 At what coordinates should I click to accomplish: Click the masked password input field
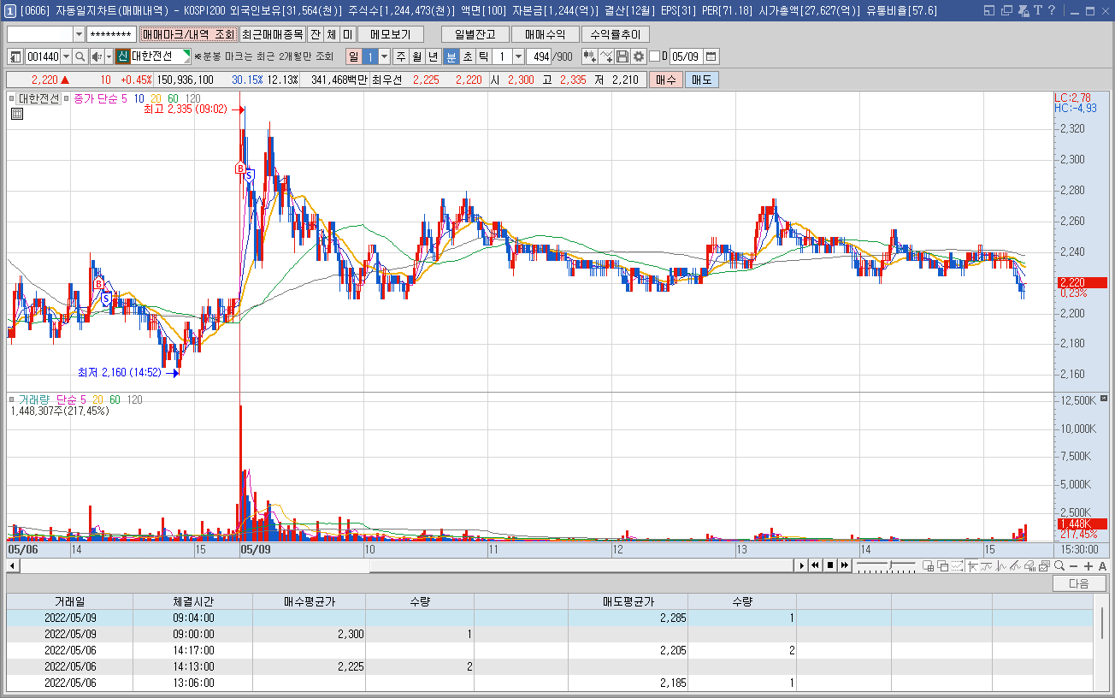111,34
